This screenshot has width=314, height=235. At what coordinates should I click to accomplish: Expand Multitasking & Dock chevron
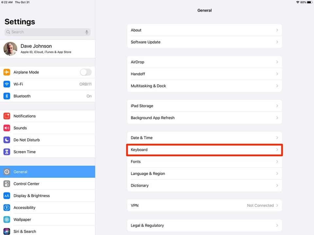pos(277,86)
